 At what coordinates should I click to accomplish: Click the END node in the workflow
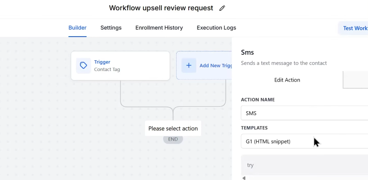tap(173, 139)
